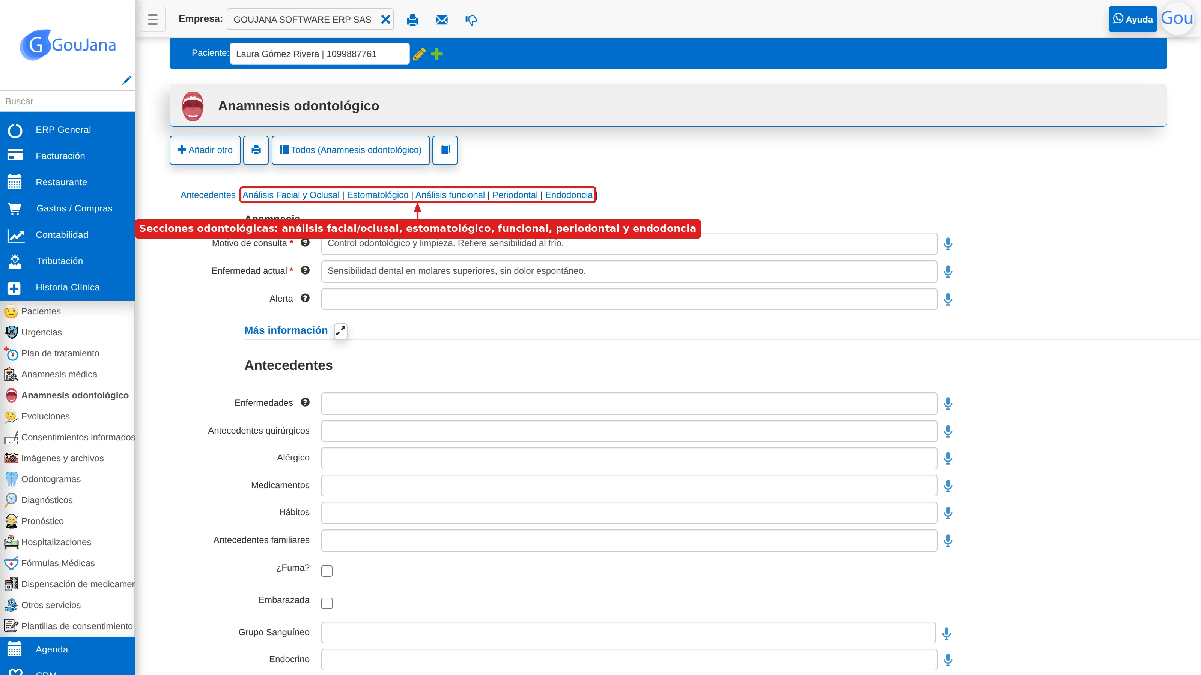
Task: Click the printer icon in top bar
Action: tap(412, 19)
